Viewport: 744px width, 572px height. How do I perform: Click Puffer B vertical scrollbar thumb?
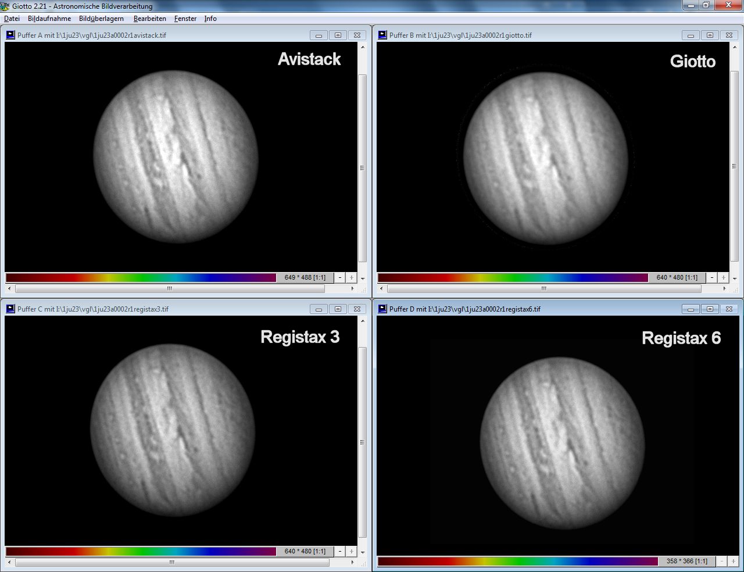click(x=735, y=167)
